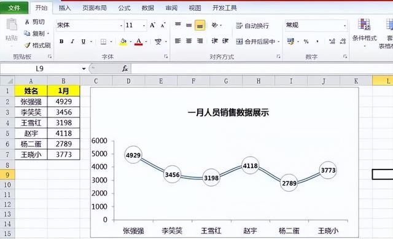Click the Select All corner triangle

pos(10,81)
